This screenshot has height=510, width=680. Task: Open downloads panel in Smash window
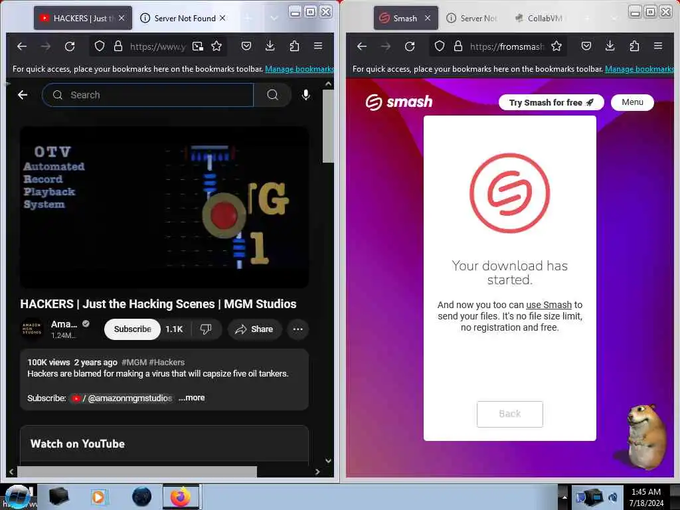pyautogui.click(x=610, y=46)
